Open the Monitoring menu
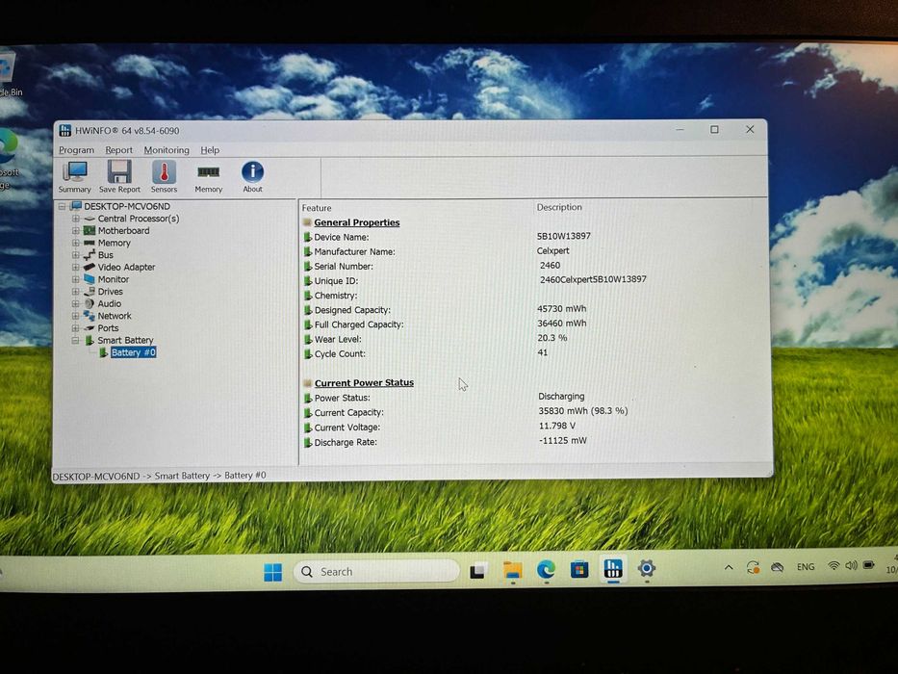Viewport: 898px width, 674px height. [x=167, y=150]
